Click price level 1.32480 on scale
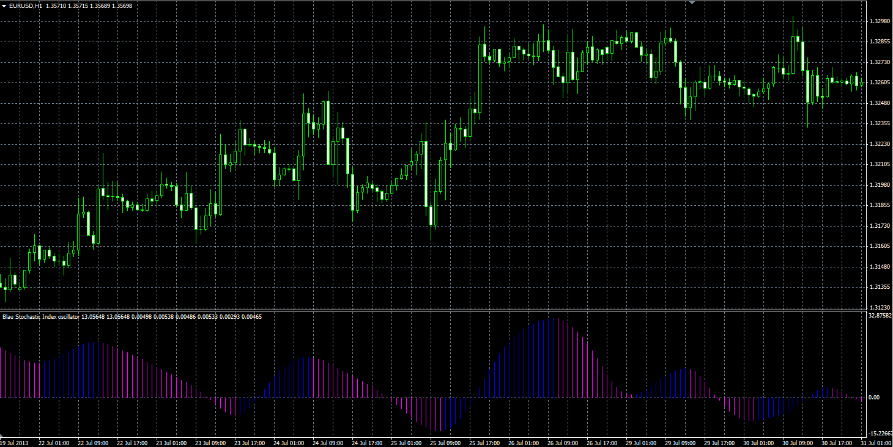The width and height of the screenshot is (893, 447). [879, 103]
